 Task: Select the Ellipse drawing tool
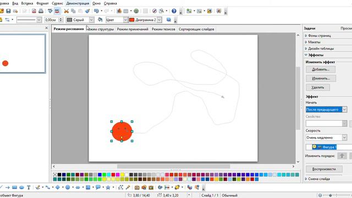(x=21, y=187)
